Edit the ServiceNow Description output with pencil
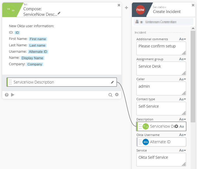This screenshot has width=197, height=169. (x=112, y=82)
